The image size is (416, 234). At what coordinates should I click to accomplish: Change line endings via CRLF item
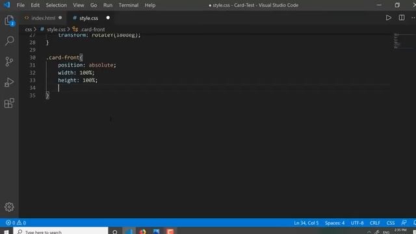click(x=375, y=223)
